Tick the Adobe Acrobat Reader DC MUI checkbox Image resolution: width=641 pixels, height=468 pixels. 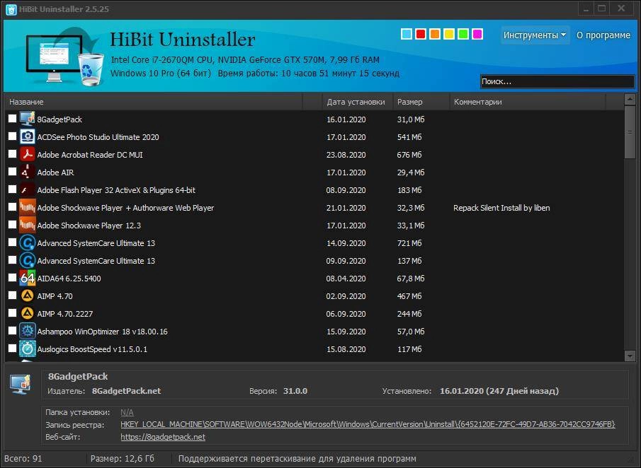12,154
